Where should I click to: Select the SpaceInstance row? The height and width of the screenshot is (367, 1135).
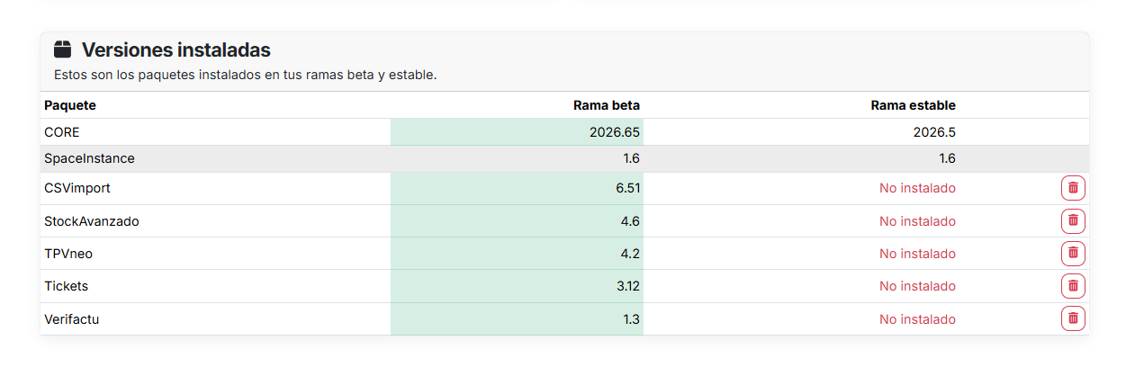564,158
